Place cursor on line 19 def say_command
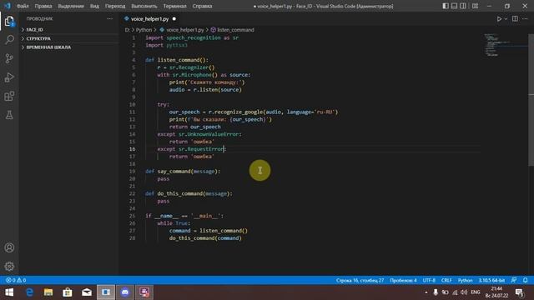This screenshot has width=534, height=300. click(183, 172)
